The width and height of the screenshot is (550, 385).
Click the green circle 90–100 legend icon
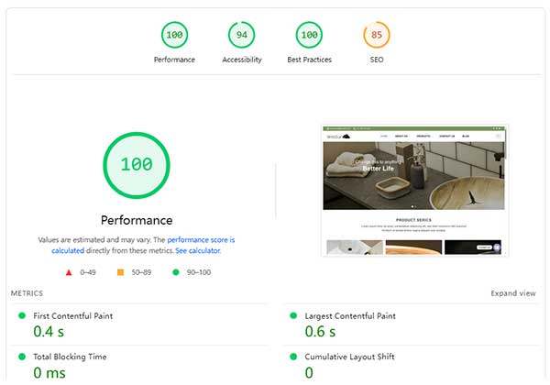[x=175, y=272]
